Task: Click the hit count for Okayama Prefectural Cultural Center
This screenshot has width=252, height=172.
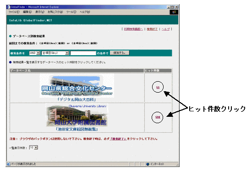Action: 158,87
